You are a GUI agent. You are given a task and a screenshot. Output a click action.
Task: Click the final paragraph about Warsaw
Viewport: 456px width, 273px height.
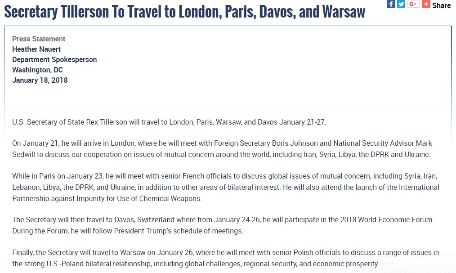pos(225,258)
